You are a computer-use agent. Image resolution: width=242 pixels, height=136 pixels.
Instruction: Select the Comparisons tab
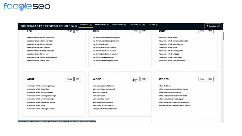point(119,25)
